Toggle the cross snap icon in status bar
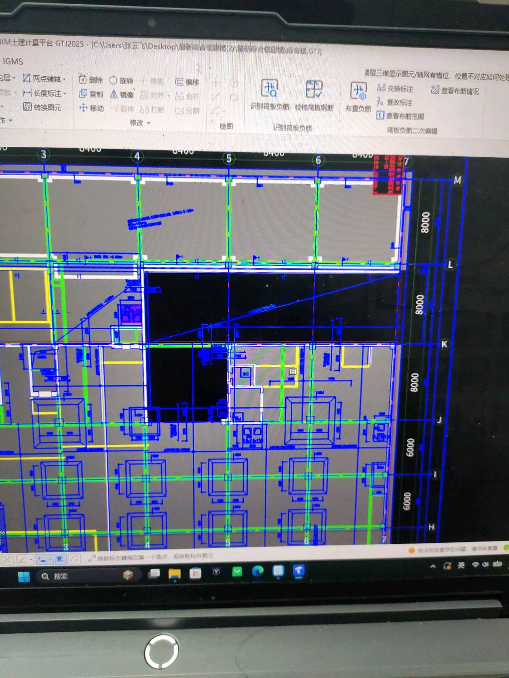509x678 pixels. coord(7,559)
